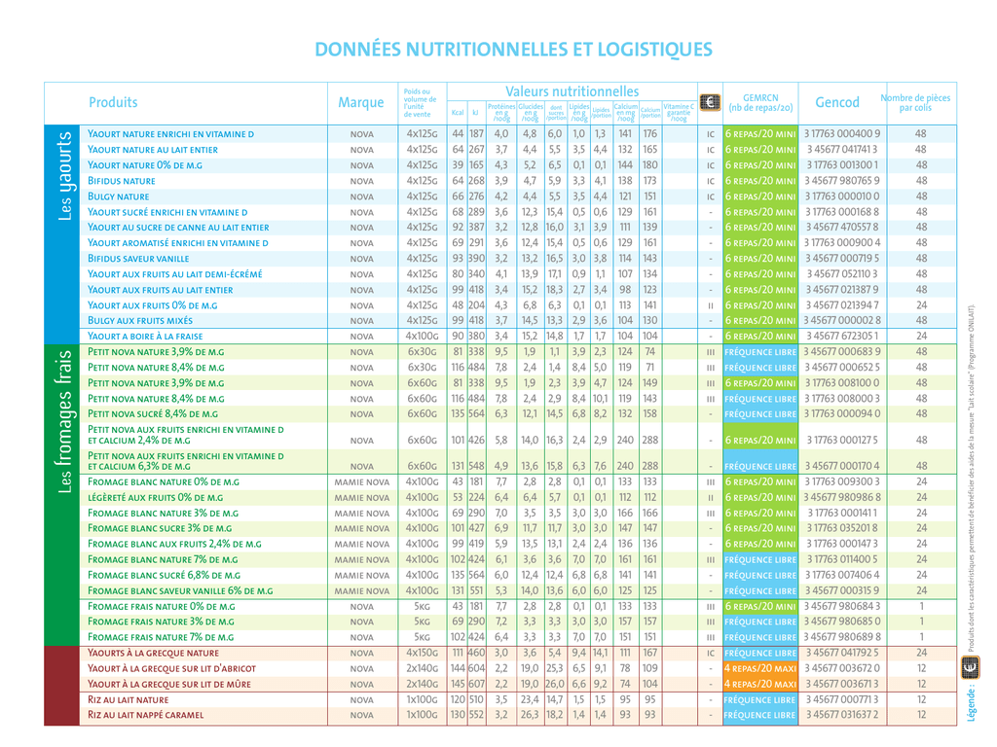Viewport: 997px width, 747px height.
Task: Select Fromage blanc saveur vanille 6% de M.G
Action: tap(180, 590)
